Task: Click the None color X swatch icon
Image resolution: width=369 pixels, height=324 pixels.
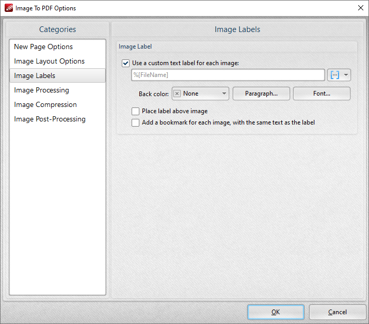Action: click(177, 94)
